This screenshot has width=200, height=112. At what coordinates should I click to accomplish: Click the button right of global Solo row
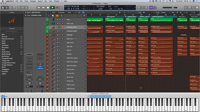tap(84, 16)
